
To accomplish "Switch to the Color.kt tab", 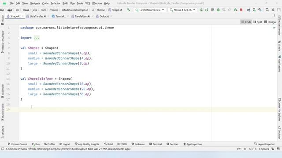I will click(104, 16).
